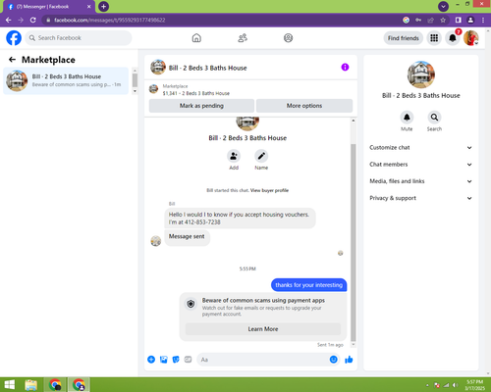Viewport: 491px width, 392px height.
Task: Open the View buyer profile link
Action: coord(269,190)
